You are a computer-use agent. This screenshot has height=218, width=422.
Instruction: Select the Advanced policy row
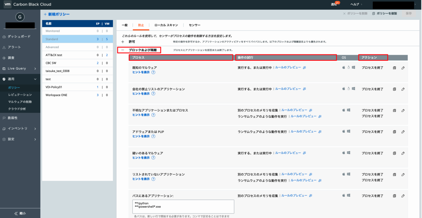77,47
